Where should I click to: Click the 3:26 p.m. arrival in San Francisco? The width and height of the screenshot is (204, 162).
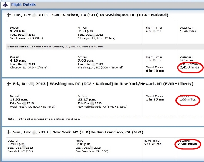(x=83, y=144)
